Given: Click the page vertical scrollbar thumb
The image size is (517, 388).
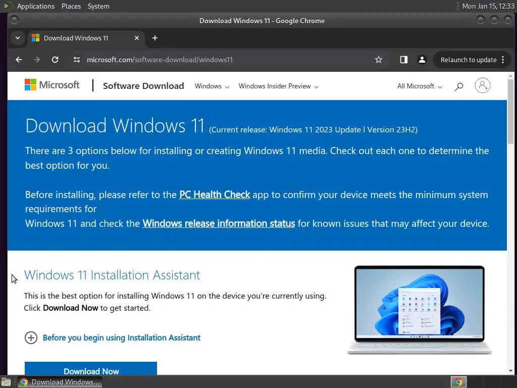Looking at the screenshot, I should tap(511, 112).
